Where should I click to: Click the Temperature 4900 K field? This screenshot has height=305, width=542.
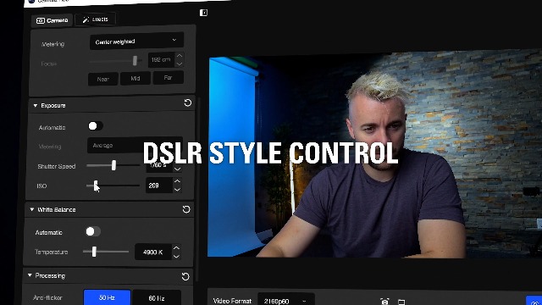153,252
